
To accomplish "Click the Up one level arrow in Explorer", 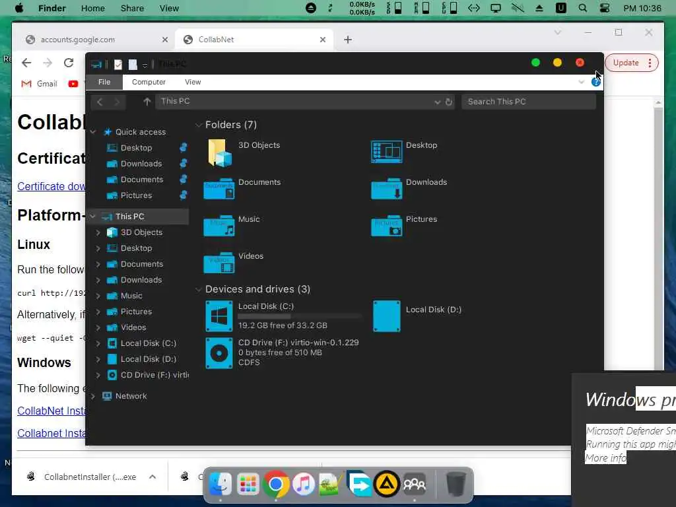I will [x=147, y=102].
